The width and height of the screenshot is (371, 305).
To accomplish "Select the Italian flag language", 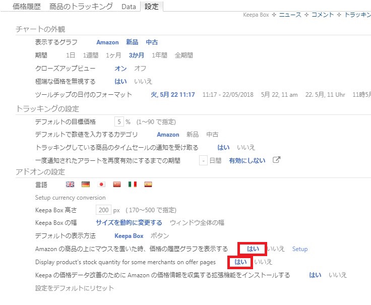I will 133,185.
